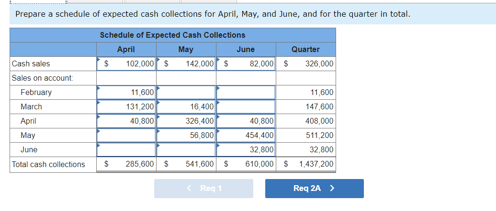Go to the Req 2A page
The height and width of the screenshot is (211, 496).
point(314,188)
